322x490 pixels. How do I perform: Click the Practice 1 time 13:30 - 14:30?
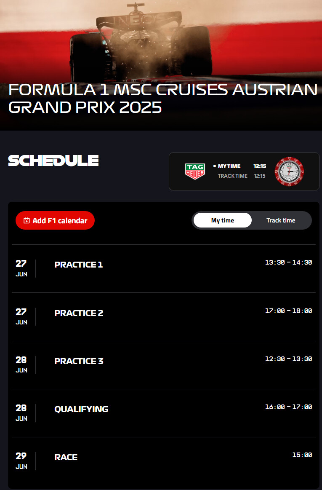tap(289, 262)
